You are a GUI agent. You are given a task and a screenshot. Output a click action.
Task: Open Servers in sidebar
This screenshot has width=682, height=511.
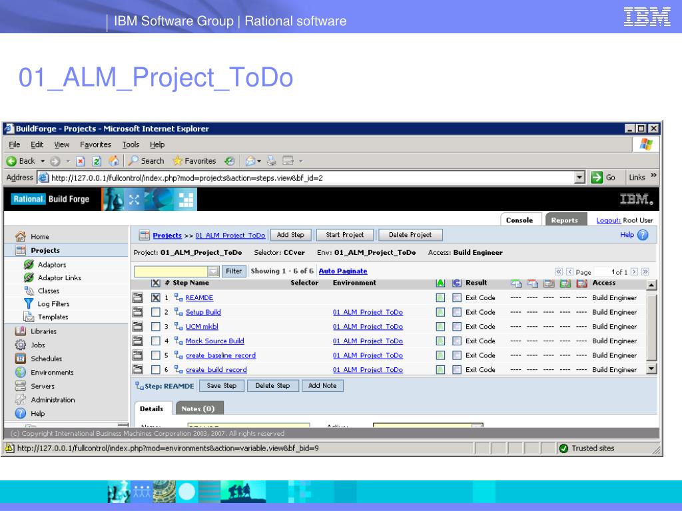point(43,386)
